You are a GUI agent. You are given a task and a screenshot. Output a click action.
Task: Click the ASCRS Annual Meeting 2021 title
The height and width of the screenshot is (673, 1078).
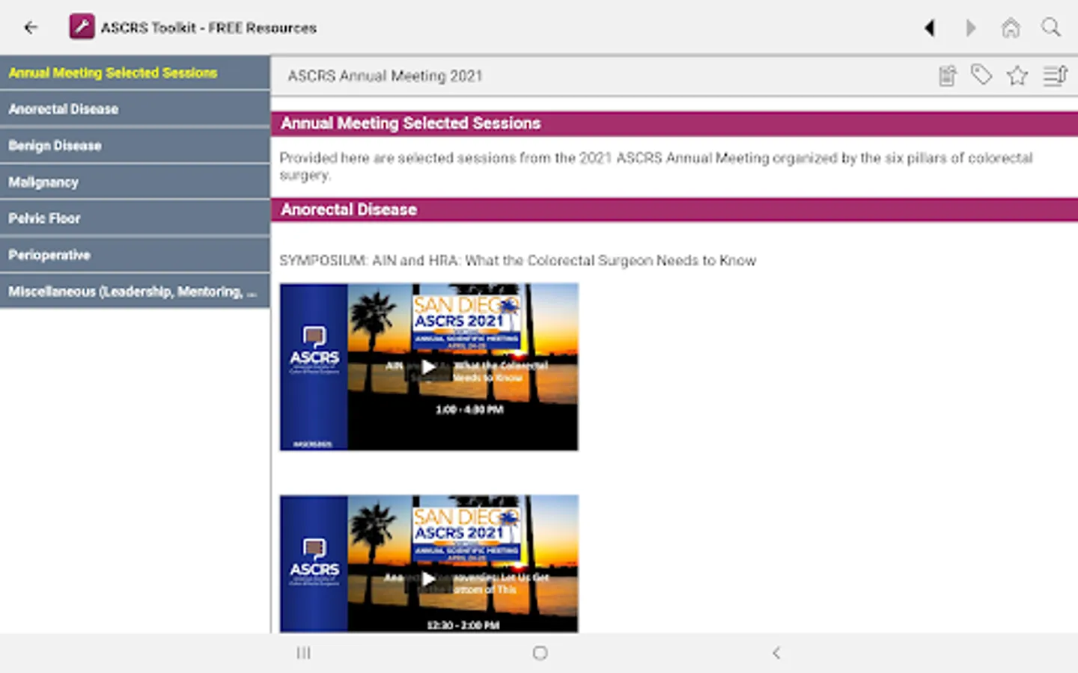pos(385,76)
